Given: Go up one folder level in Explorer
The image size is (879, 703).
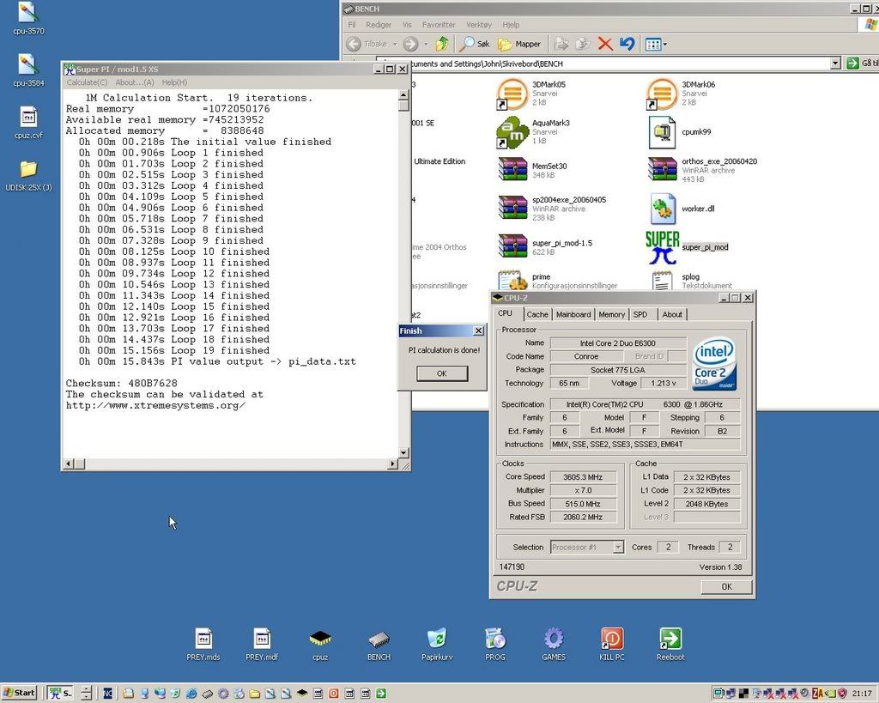Looking at the screenshot, I should click(x=442, y=44).
